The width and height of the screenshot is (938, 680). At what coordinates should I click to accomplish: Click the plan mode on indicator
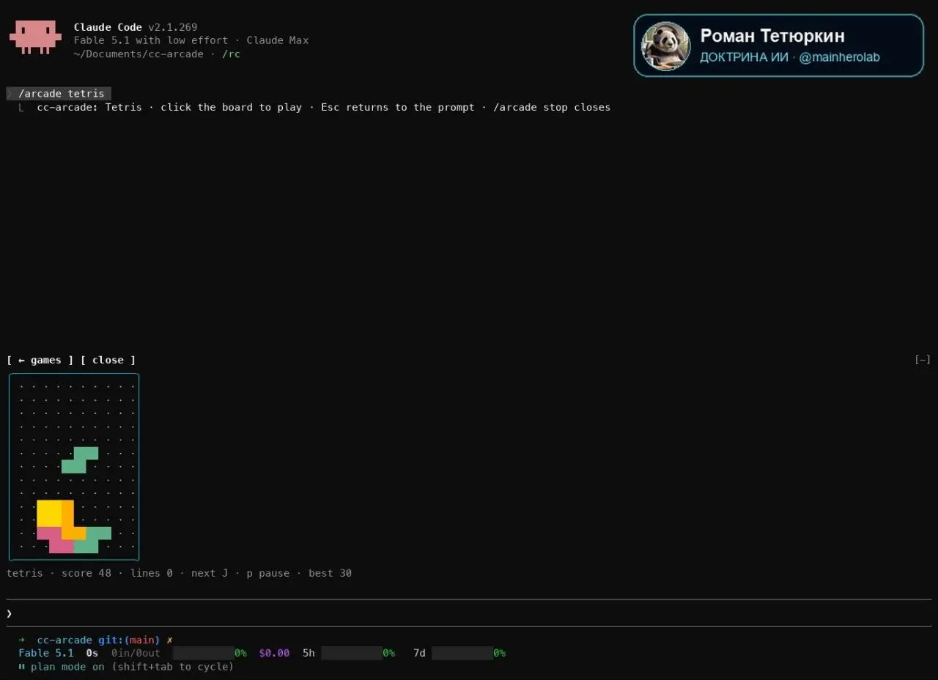click(67, 667)
